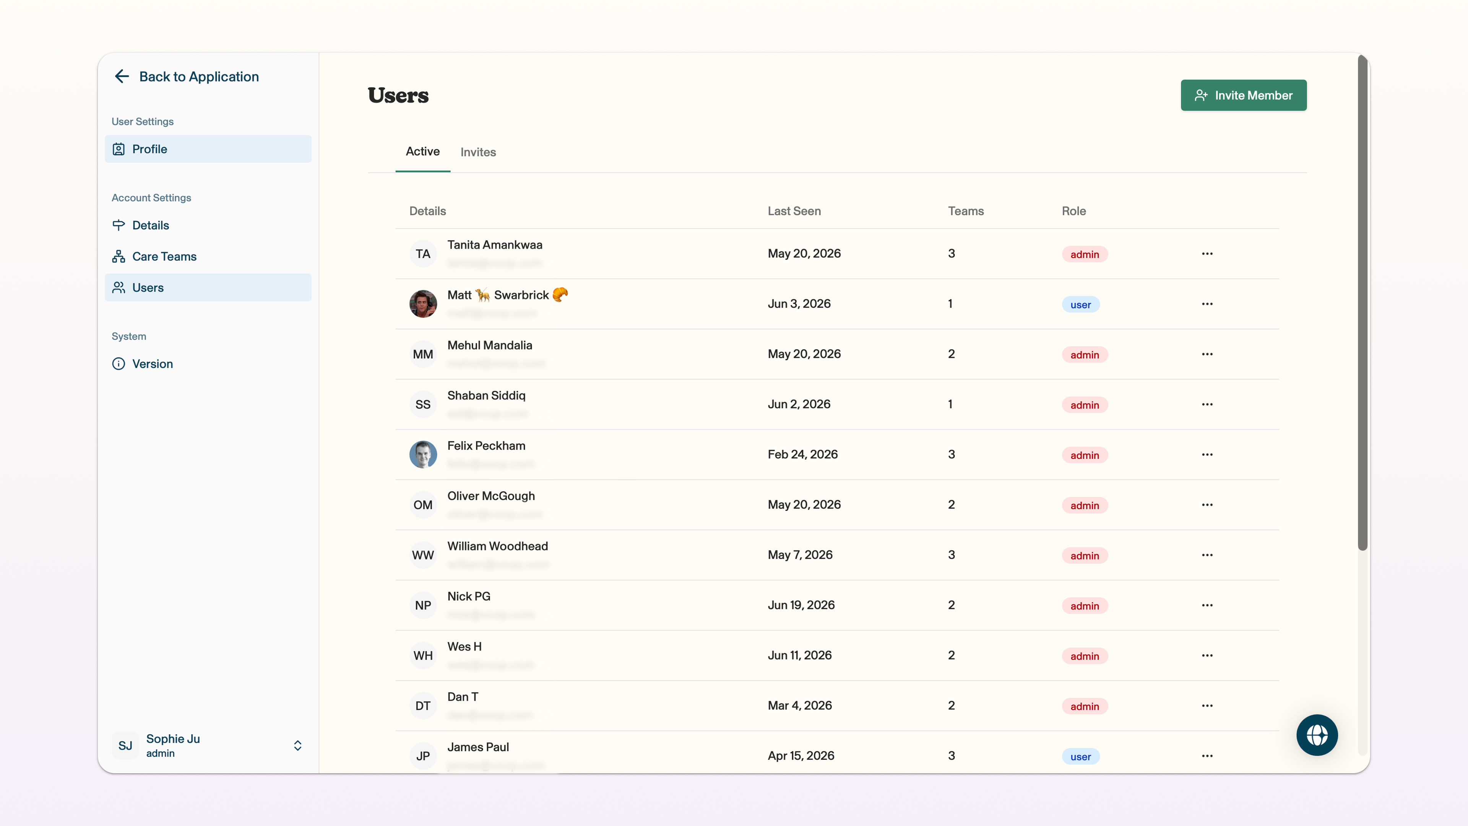Click the admin badge for Tanita Amankwaa
Image resolution: width=1468 pixels, height=826 pixels.
tap(1085, 254)
